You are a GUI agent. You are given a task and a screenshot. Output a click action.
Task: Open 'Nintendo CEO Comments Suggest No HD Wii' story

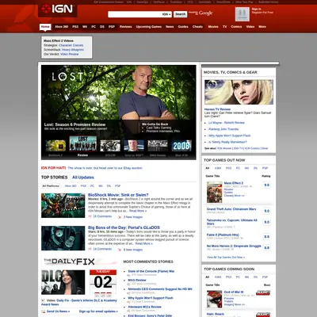[160, 289]
